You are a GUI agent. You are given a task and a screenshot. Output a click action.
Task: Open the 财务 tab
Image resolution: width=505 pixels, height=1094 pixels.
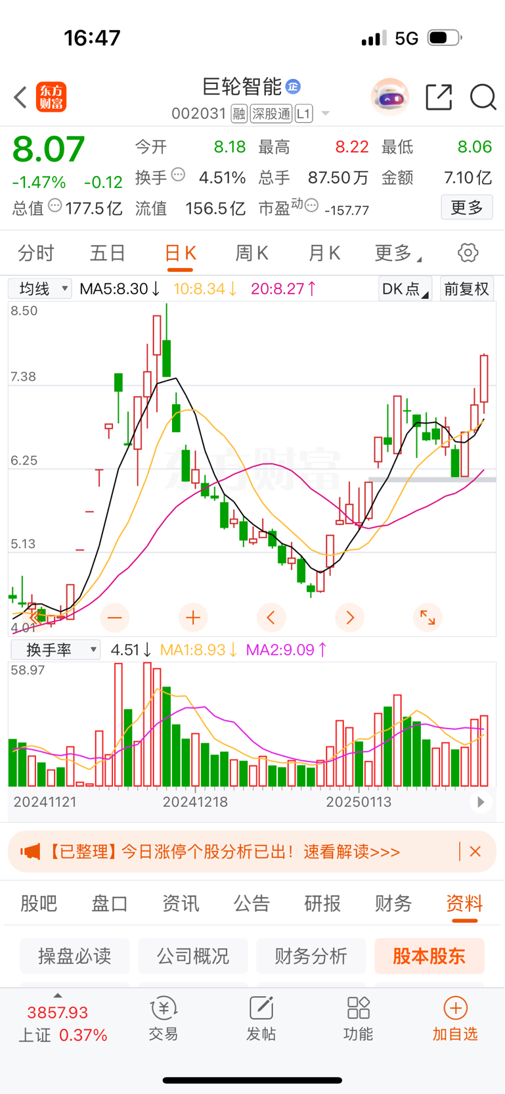pos(393,903)
